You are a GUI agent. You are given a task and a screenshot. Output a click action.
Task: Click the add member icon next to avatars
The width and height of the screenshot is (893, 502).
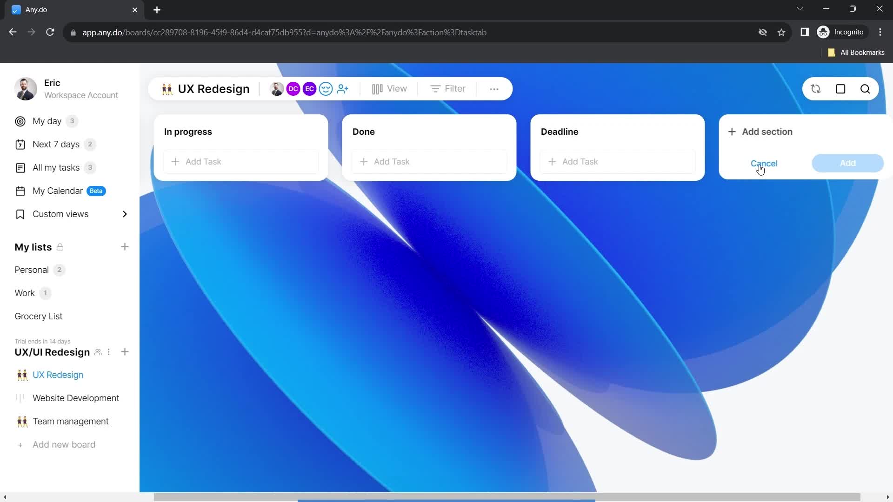(343, 89)
